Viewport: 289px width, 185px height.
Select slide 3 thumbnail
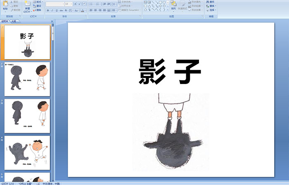pyautogui.click(x=27, y=116)
